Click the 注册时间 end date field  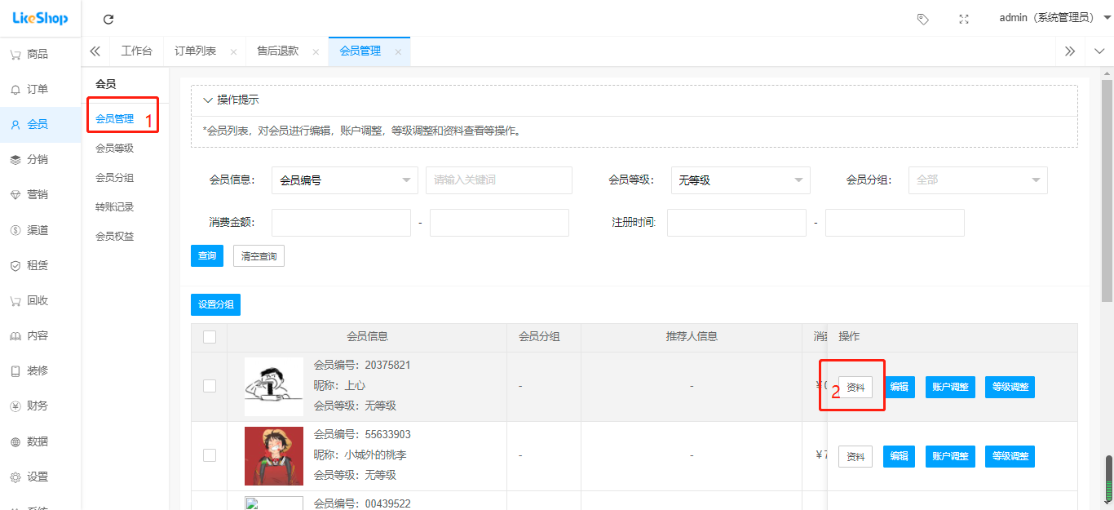coord(895,222)
